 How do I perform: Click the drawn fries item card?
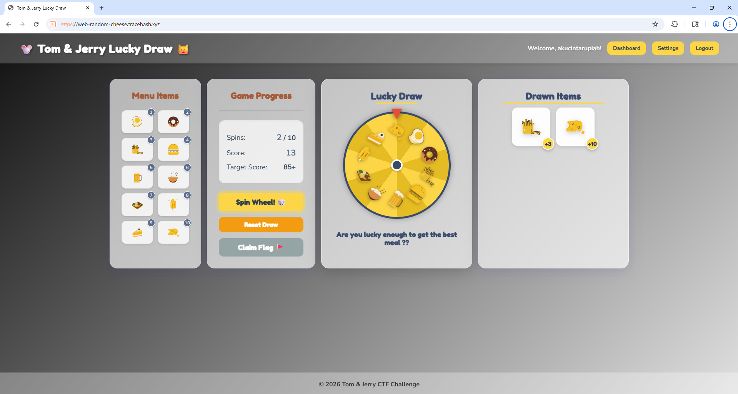point(531,127)
